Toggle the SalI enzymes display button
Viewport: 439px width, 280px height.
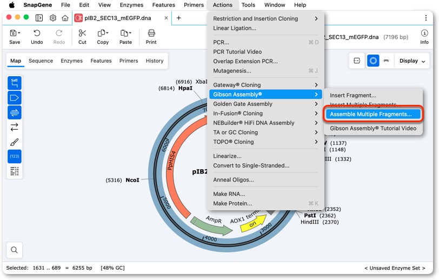(x=14, y=83)
